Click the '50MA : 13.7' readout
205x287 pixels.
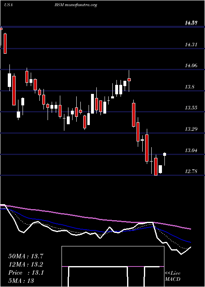tap(26, 256)
